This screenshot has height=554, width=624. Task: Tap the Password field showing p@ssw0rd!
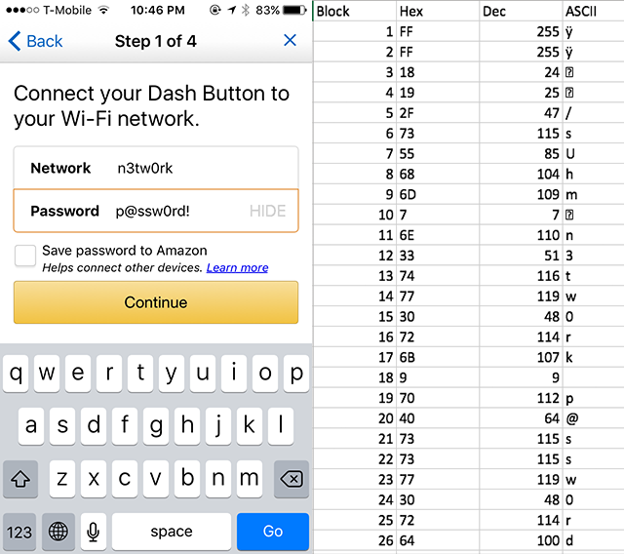pos(156,211)
